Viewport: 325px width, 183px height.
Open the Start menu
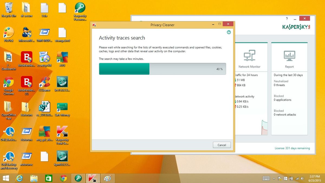point(5,178)
